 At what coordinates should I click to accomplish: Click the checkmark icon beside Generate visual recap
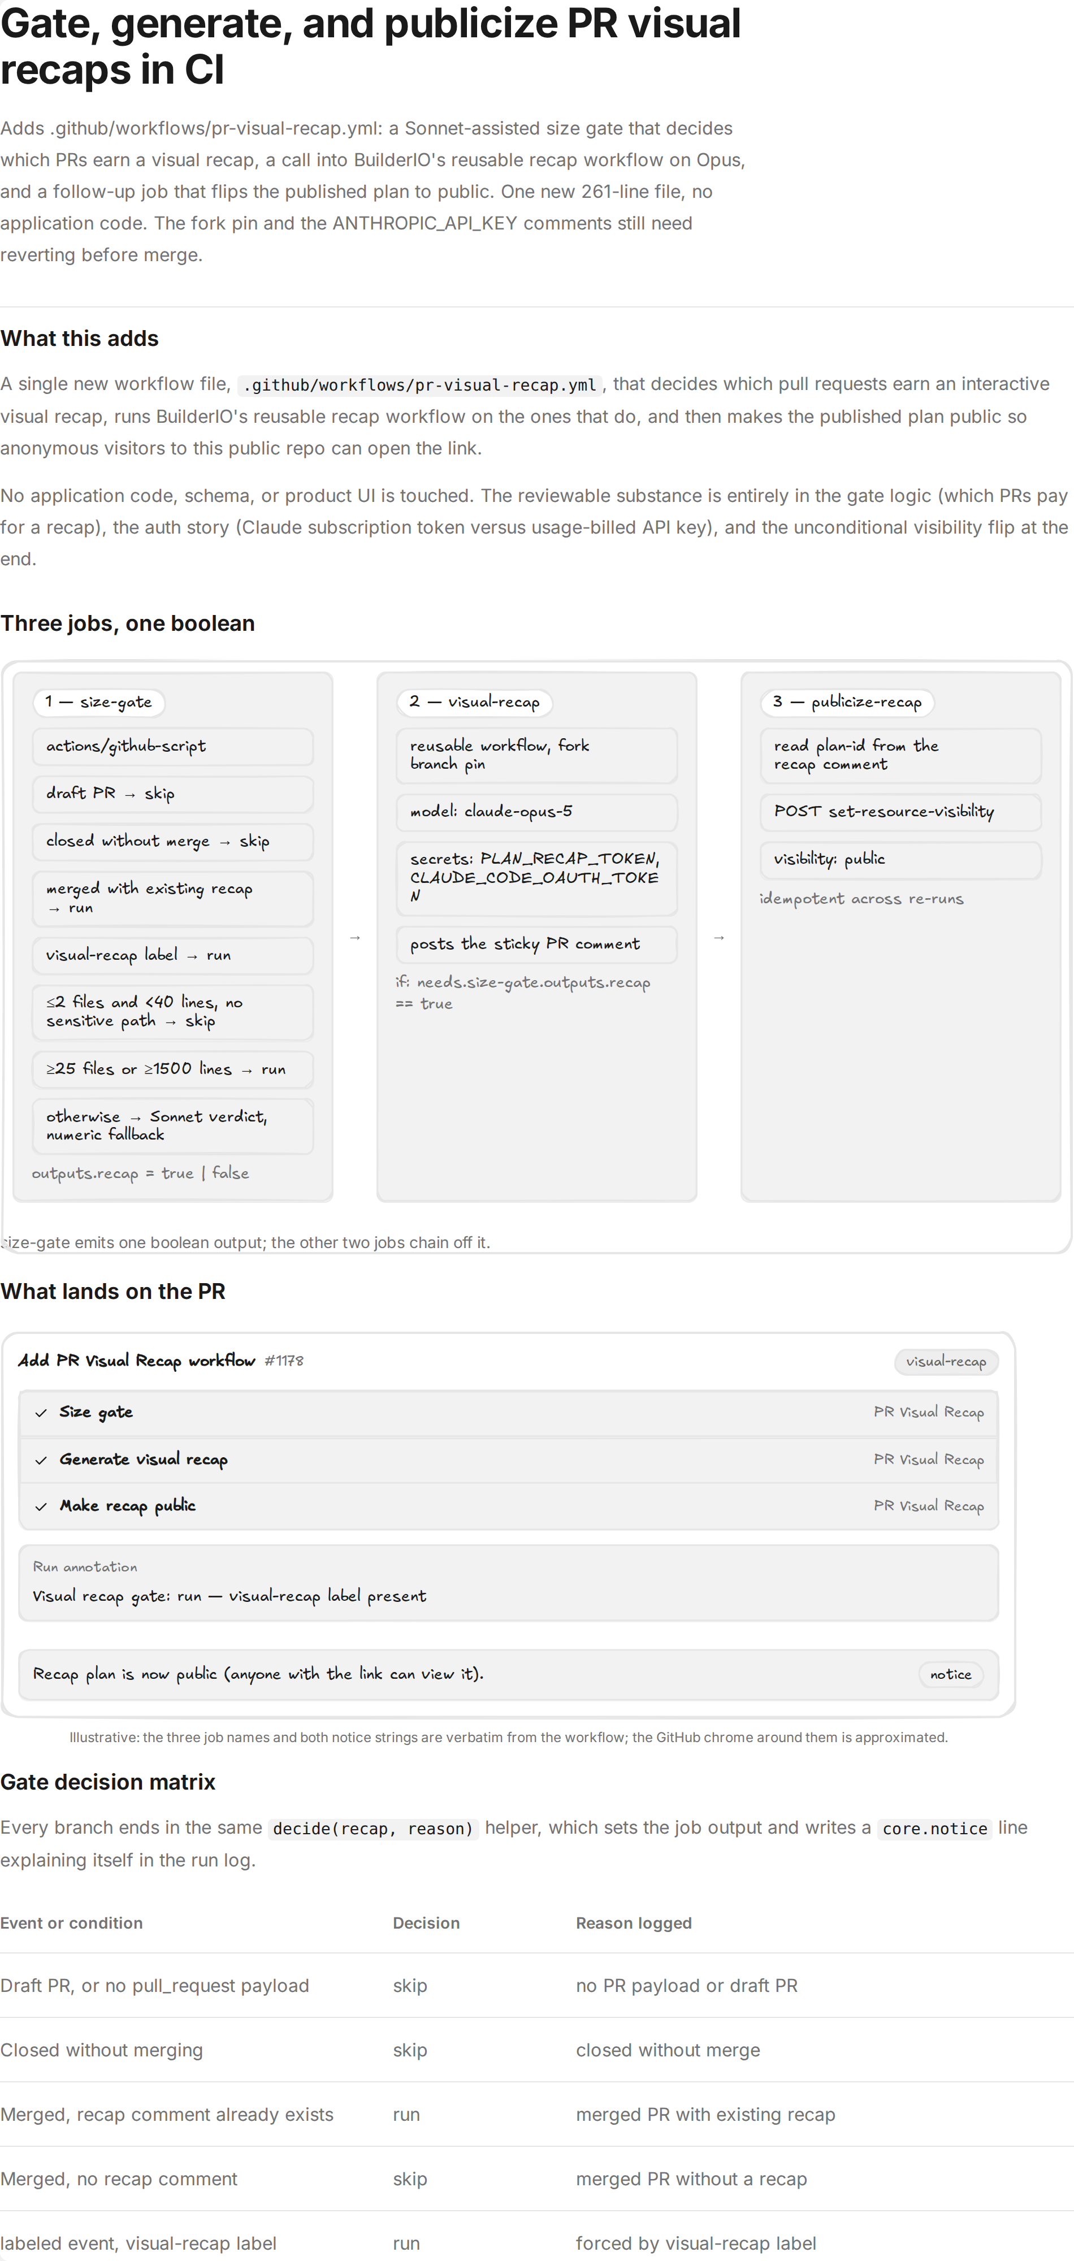pos(40,1461)
